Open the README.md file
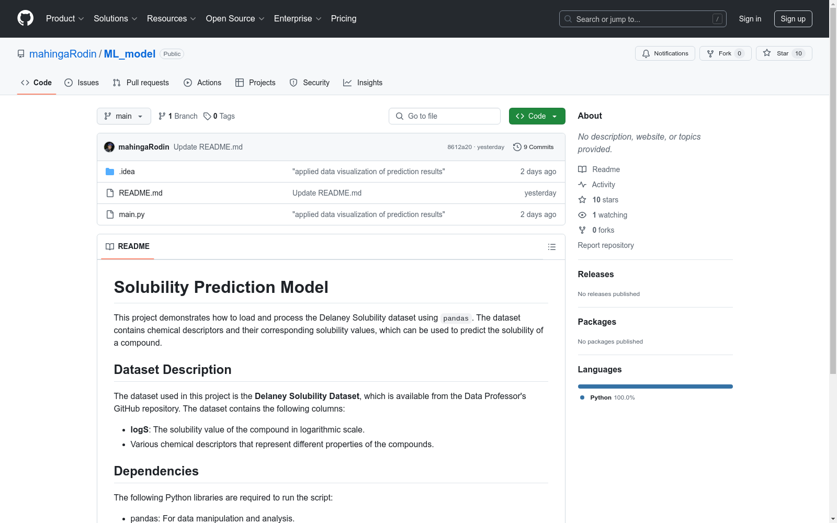The height and width of the screenshot is (523, 837). click(x=141, y=193)
